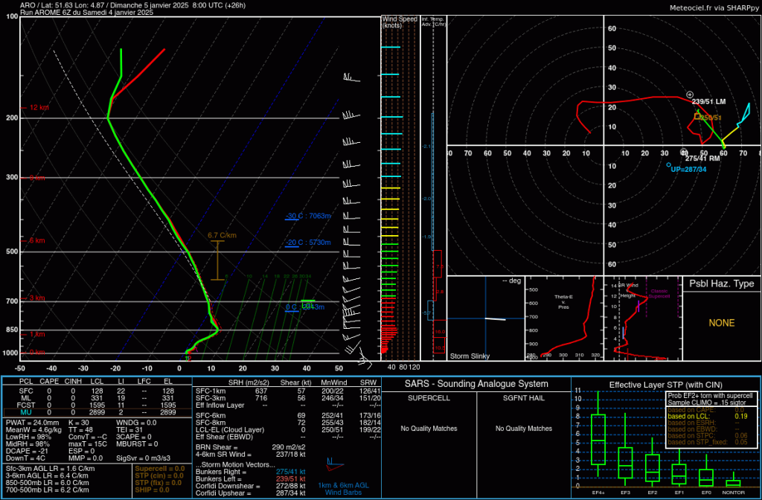
Task: Click the 'DCAPE = -21' value
Action: click(x=28, y=451)
